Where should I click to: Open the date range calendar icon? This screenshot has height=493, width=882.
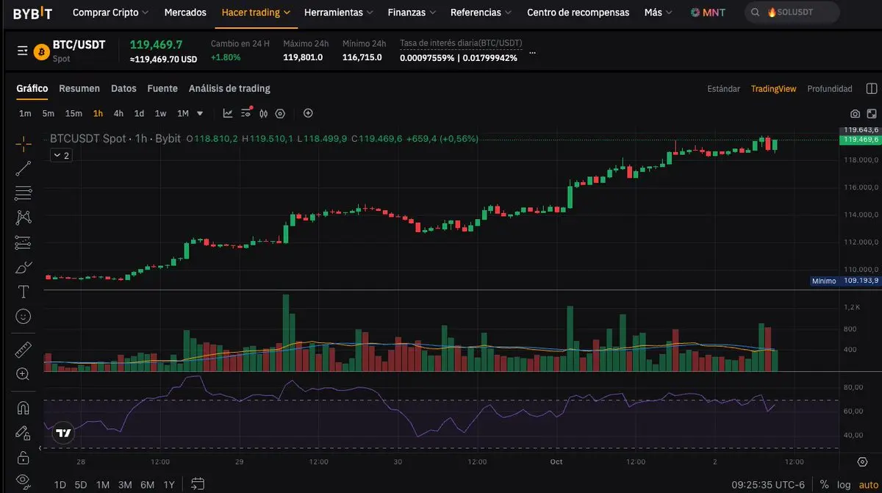197,484
